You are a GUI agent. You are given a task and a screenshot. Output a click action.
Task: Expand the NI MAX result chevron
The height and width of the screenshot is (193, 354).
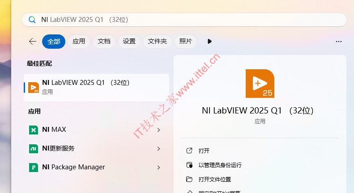[159, 130]
